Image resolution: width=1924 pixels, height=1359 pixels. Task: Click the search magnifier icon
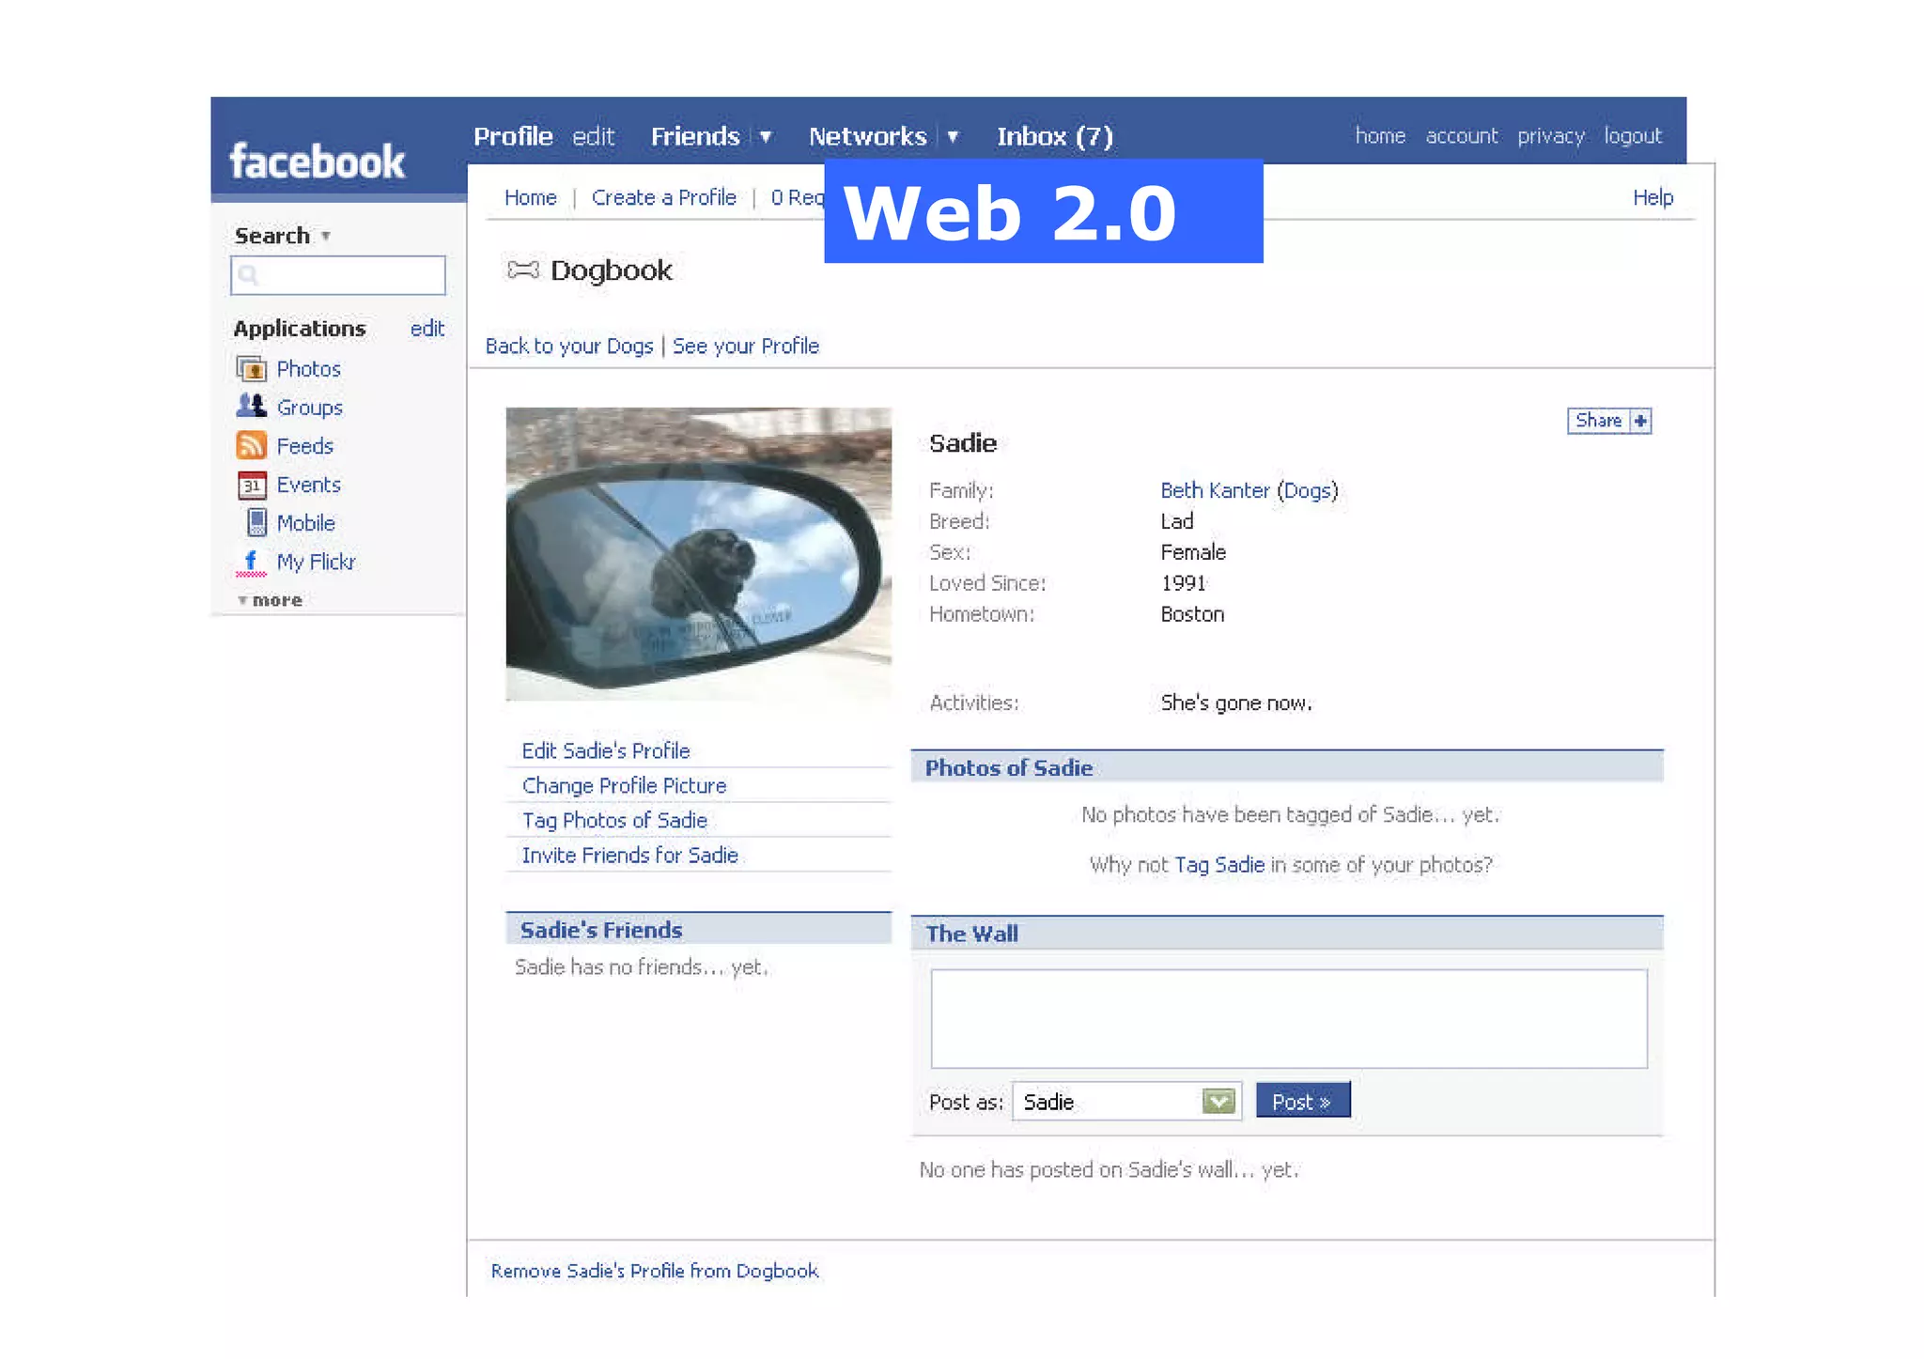point(248,275)
